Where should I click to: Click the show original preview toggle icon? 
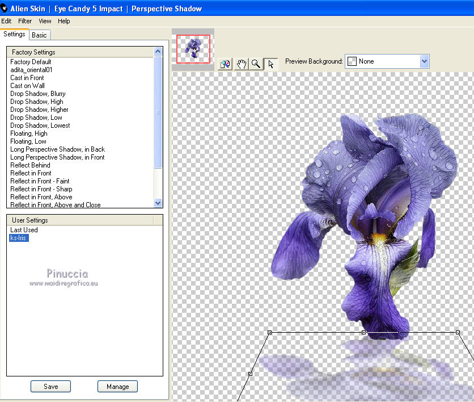225,64
